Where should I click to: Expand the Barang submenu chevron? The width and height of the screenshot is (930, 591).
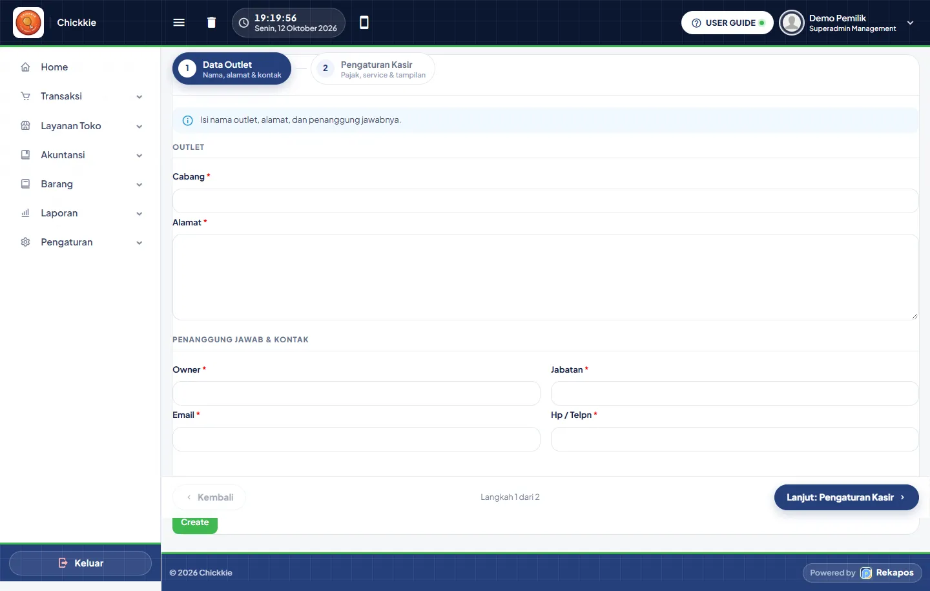[x=139, y=185]
